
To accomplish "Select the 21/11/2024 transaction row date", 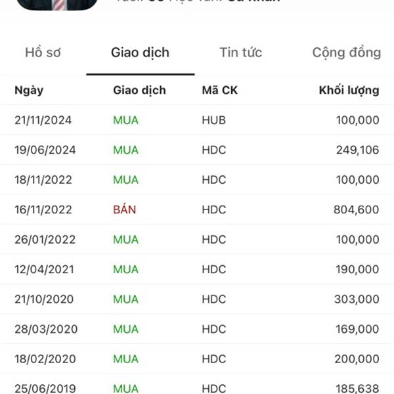I will (x=43, y=120).
